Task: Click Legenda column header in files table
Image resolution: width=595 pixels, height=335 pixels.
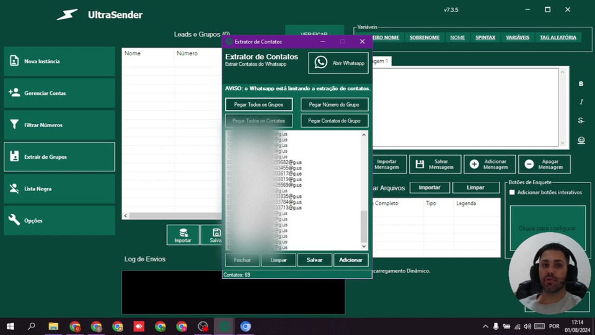Action: [477, 203]
